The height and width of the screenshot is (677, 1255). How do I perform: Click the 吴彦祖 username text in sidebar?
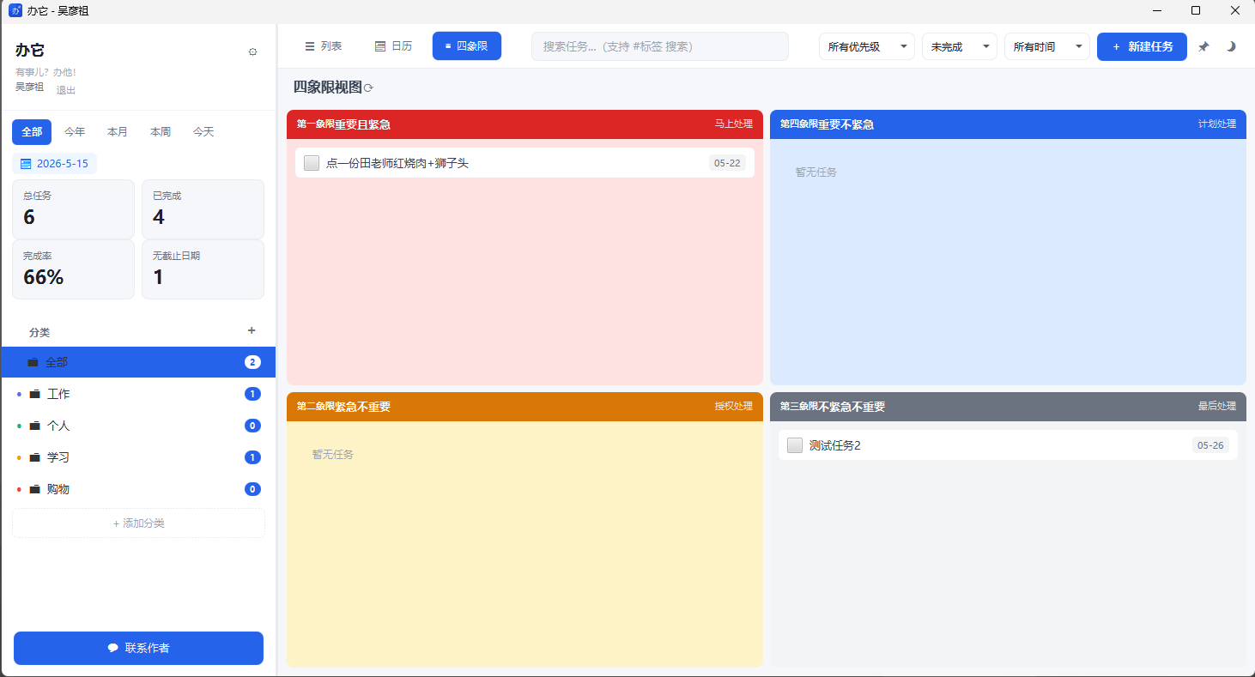(x=29, y=87)
